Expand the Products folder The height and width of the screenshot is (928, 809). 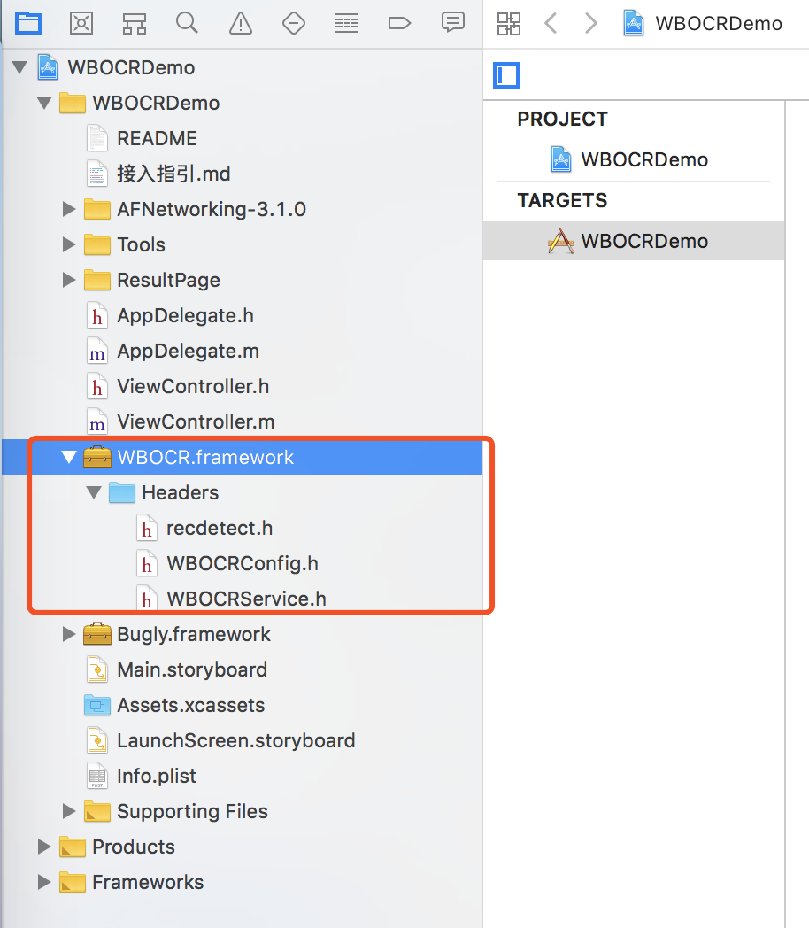click(x=43, y=847)
